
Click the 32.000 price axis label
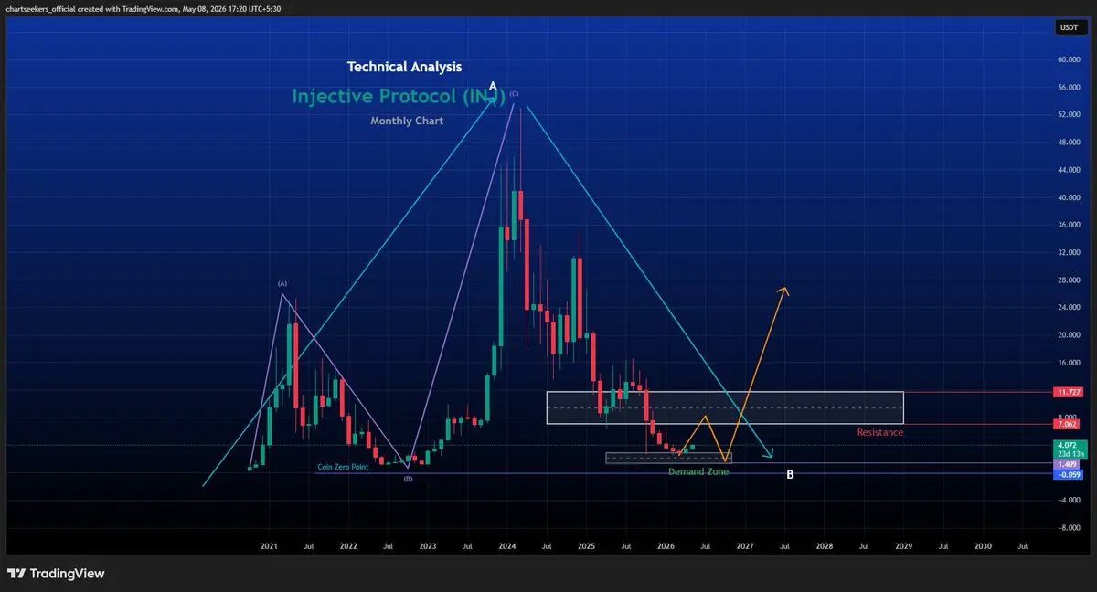pos(1068,252)
